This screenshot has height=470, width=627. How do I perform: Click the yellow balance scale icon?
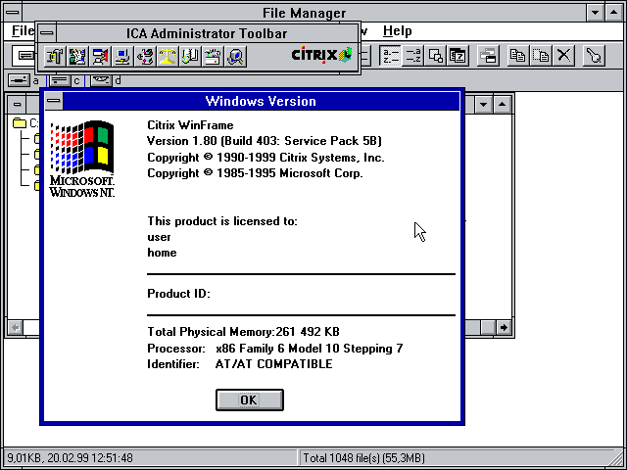168,57
